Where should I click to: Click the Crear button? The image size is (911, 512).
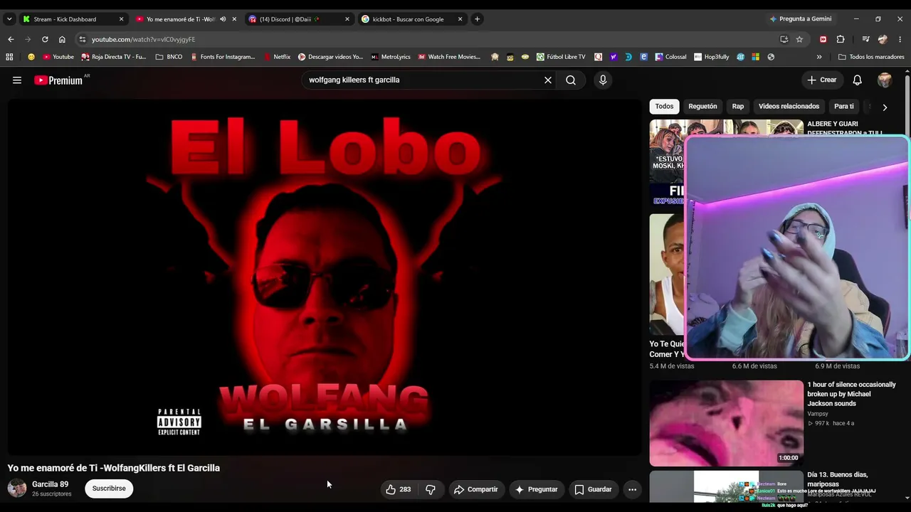(x=822, y=80)
